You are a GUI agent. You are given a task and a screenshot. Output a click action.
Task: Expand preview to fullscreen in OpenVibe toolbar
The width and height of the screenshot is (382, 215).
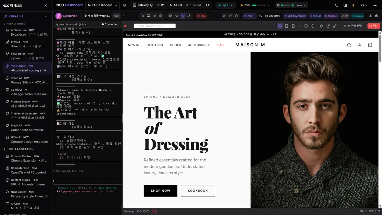pyautogui.click(x=189, y=16)
